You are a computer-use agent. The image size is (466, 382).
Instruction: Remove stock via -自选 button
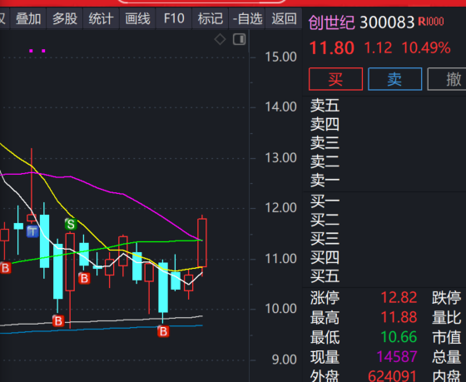[x=247, y=19]
